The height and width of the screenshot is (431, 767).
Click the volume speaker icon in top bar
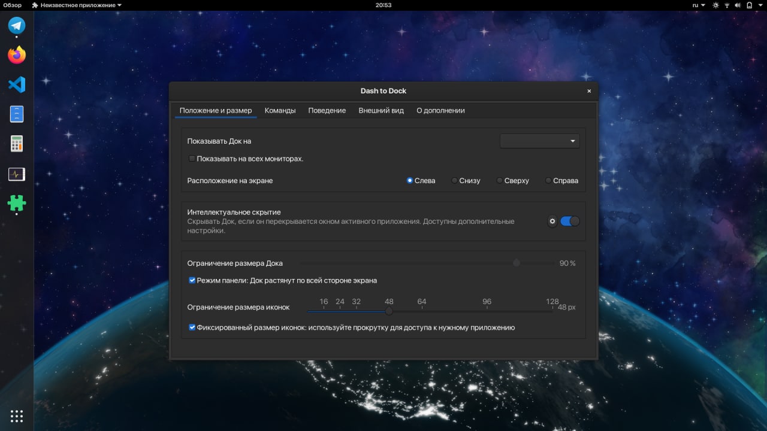click(x=738, y=5)
